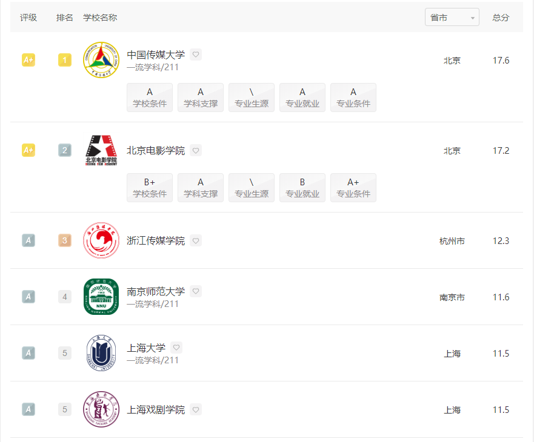This screenshot has height=442, width=534.
Task: Click rank 4 badge
Action: click(x=65, y=297)
